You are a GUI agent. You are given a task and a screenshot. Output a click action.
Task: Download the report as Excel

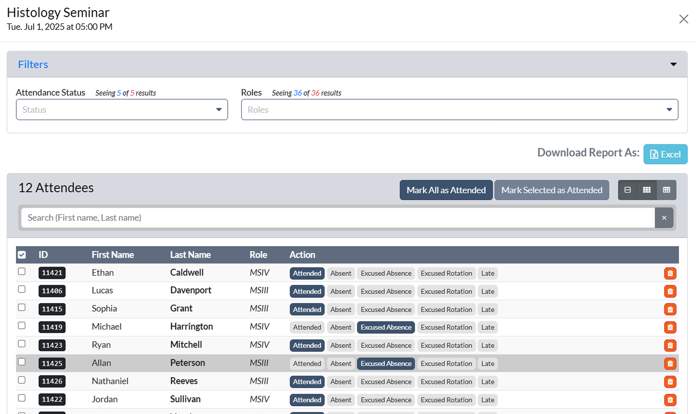[665, 154]
